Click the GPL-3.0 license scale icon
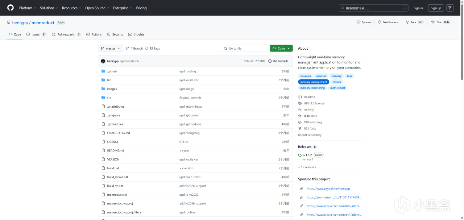This screenshot has width=464, height=220. [300, 103]
